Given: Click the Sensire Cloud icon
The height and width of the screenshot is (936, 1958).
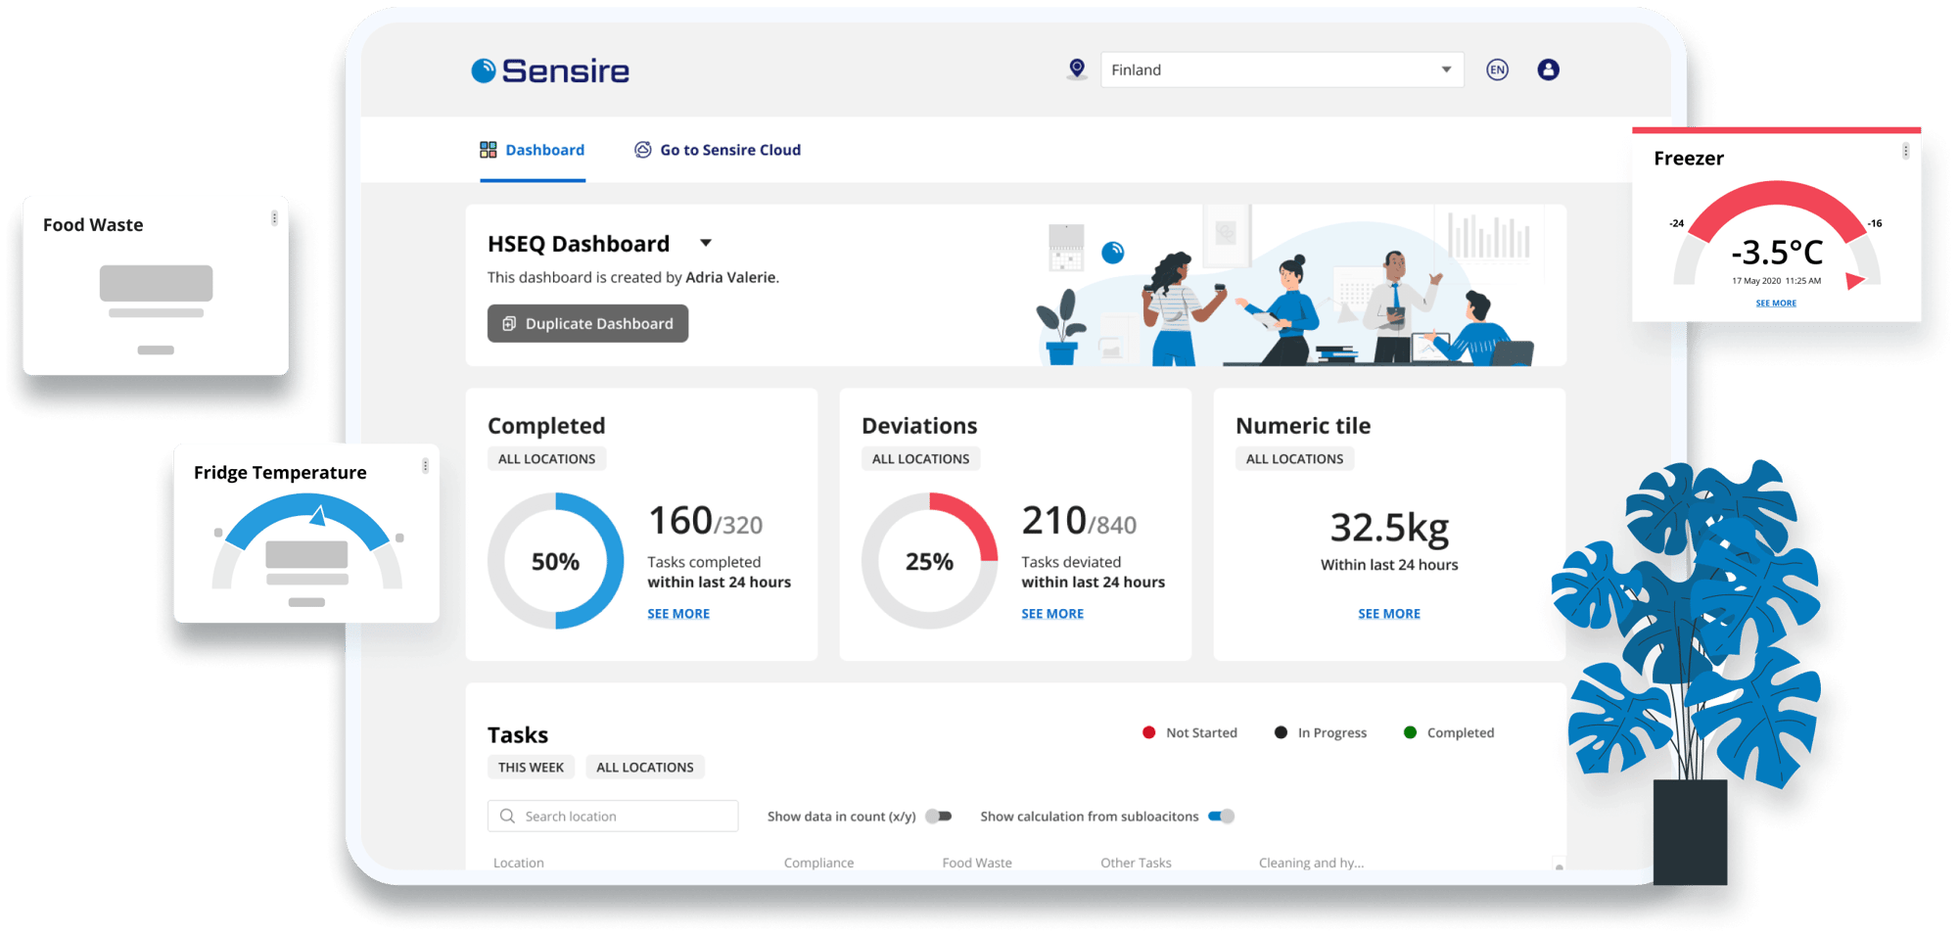Looking at the screenshot, I should [x=643, y=150].
